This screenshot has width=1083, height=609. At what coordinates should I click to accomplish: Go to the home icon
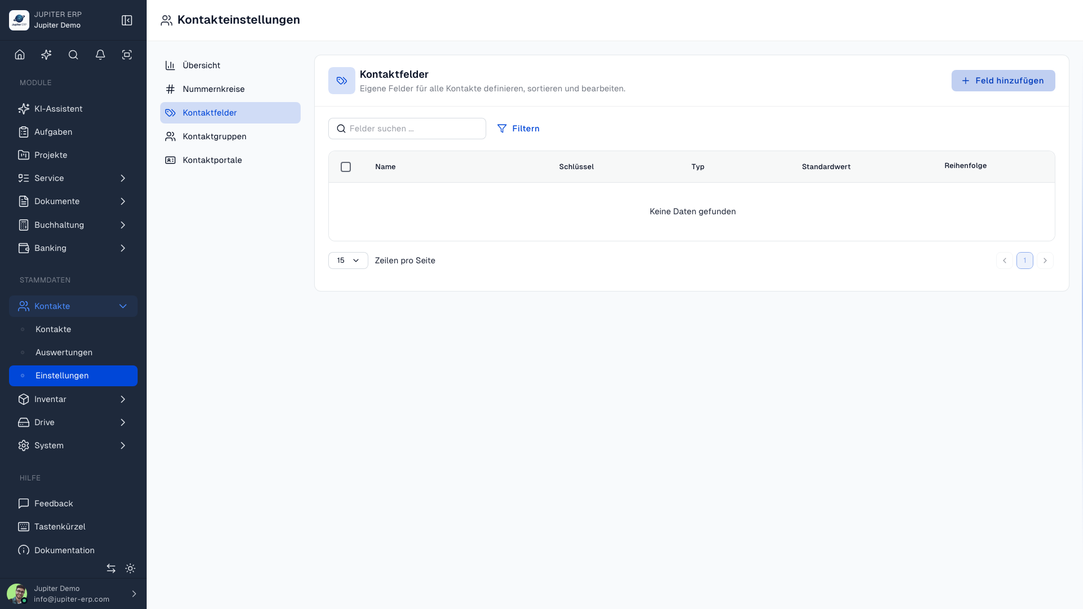pyautogui.click(x=20, y=55)
